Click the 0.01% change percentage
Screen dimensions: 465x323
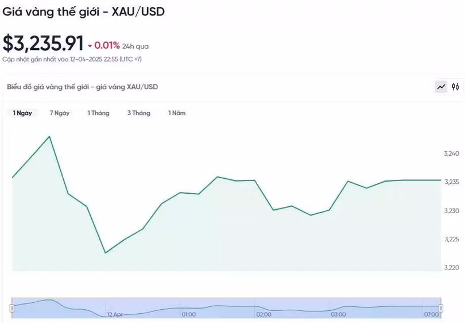click(107, 45)
